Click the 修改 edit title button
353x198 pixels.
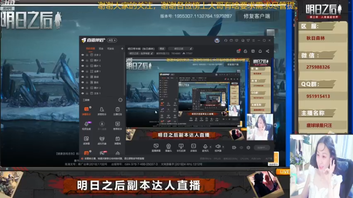click(x=162, y=48)
